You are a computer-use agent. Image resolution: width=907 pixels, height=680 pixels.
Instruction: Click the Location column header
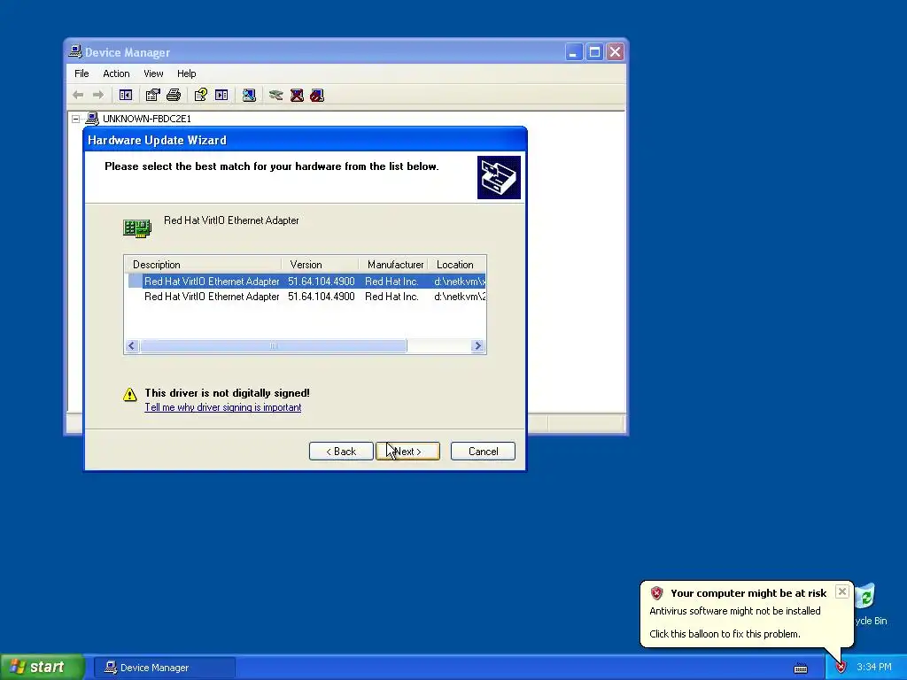coord(457,264)
